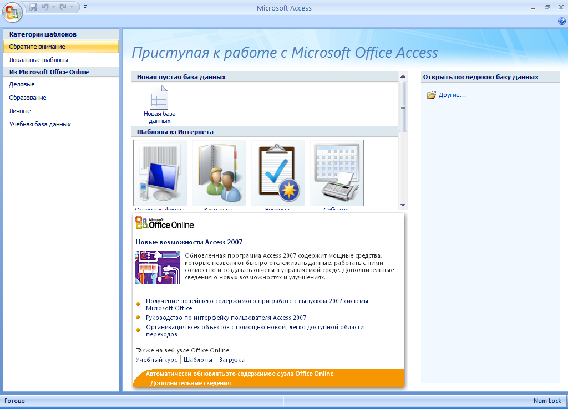Click the template list scroll-up arrow
Screen dimensions: 568x409
pyautogui.click(x=403, y=76)
